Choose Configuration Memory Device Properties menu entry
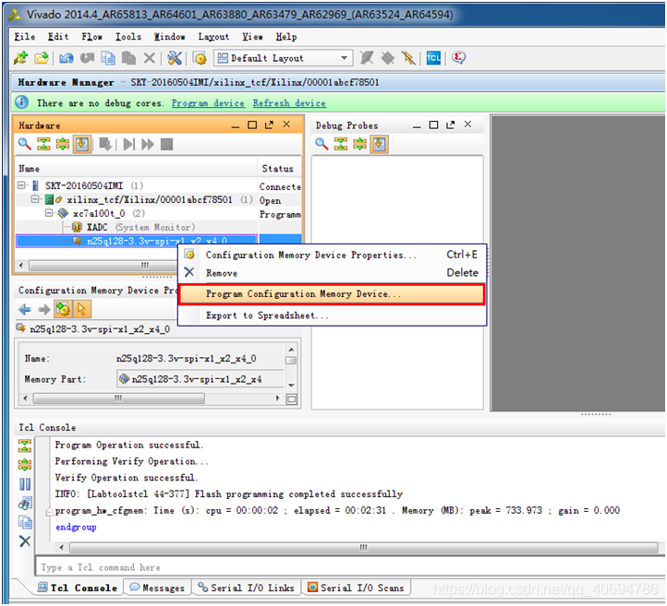Image resolution: width=667 pixels, height=606 pixels. coord(332,255)
